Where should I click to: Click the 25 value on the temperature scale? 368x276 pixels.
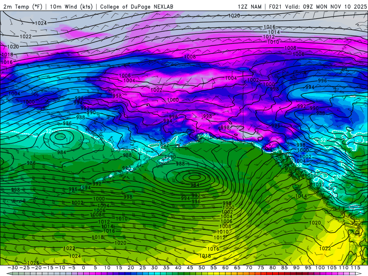point(143,268)
